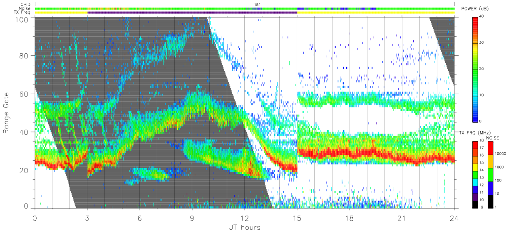Click the 'Range Gate' axis title

(x=7, y=113)
